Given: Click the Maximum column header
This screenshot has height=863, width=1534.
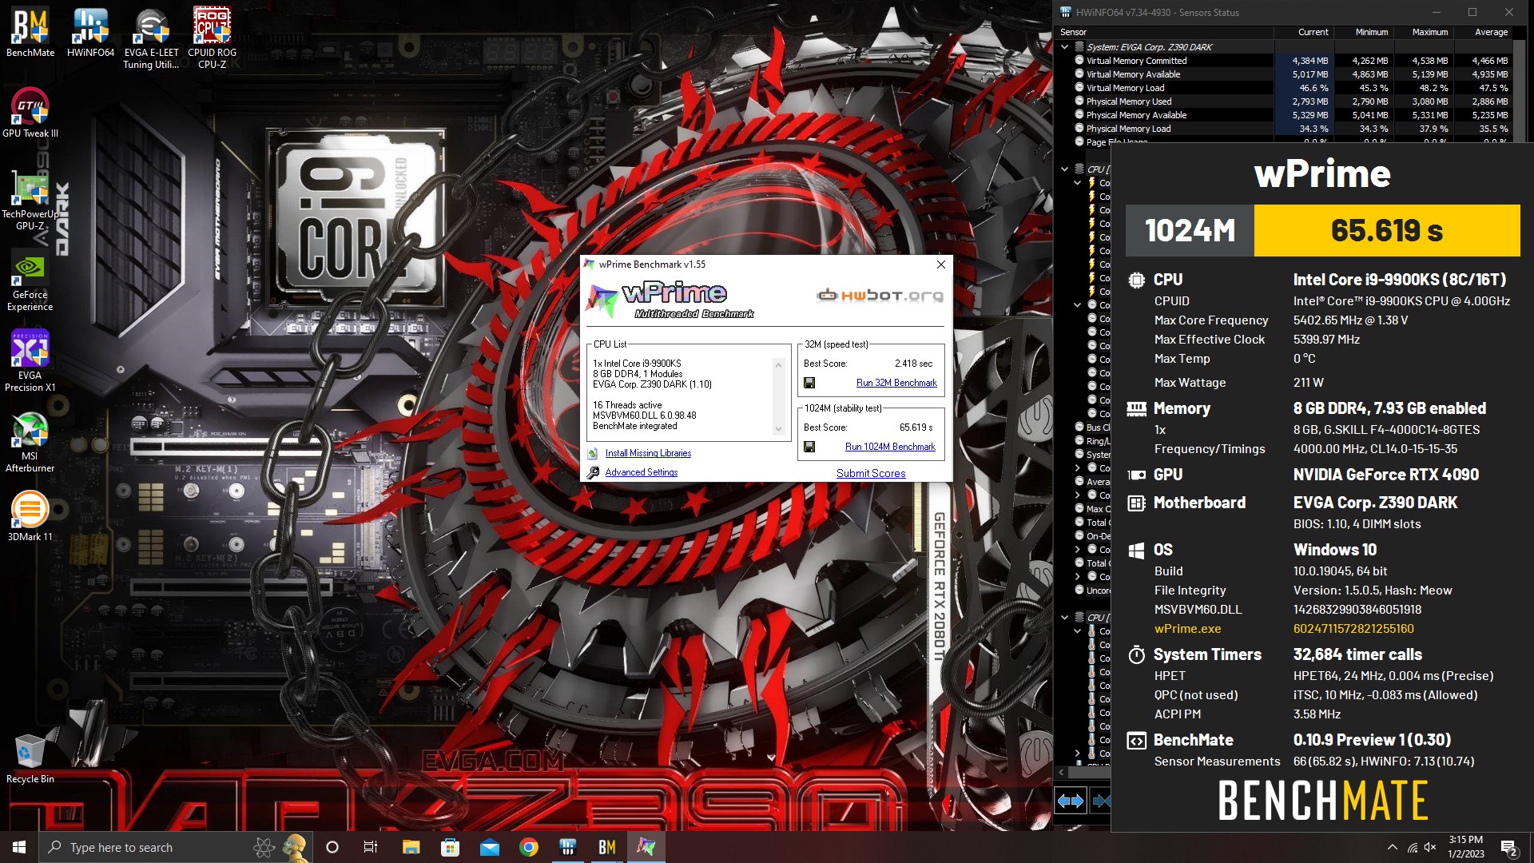Looking at the screenshot, I should click(x=1422, y=32).
